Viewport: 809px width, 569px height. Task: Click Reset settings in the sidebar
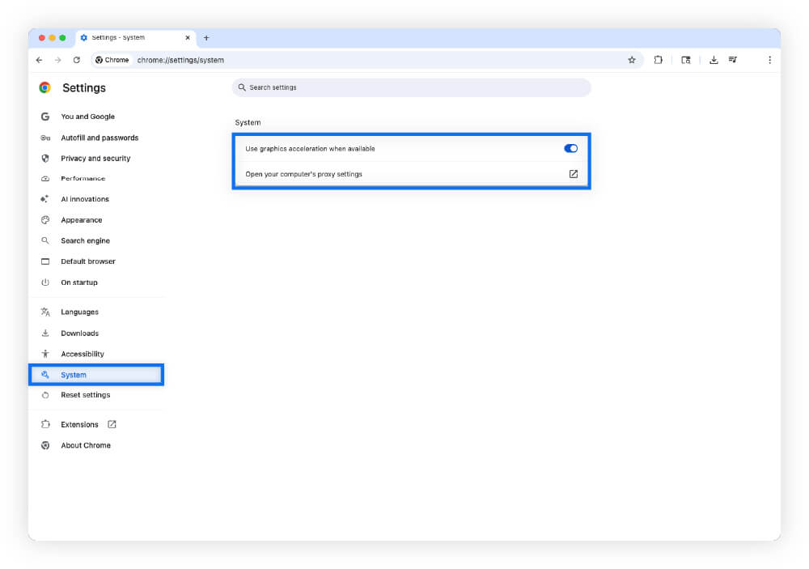pos(86,395)
